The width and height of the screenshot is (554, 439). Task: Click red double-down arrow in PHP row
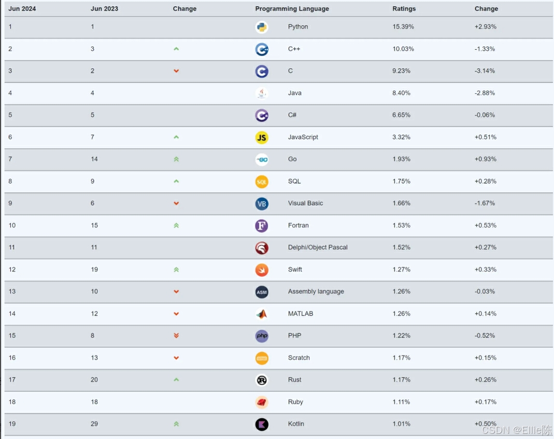coord(176,335)
